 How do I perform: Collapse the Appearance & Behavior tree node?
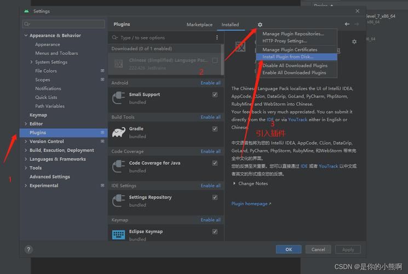click(26, 36)
